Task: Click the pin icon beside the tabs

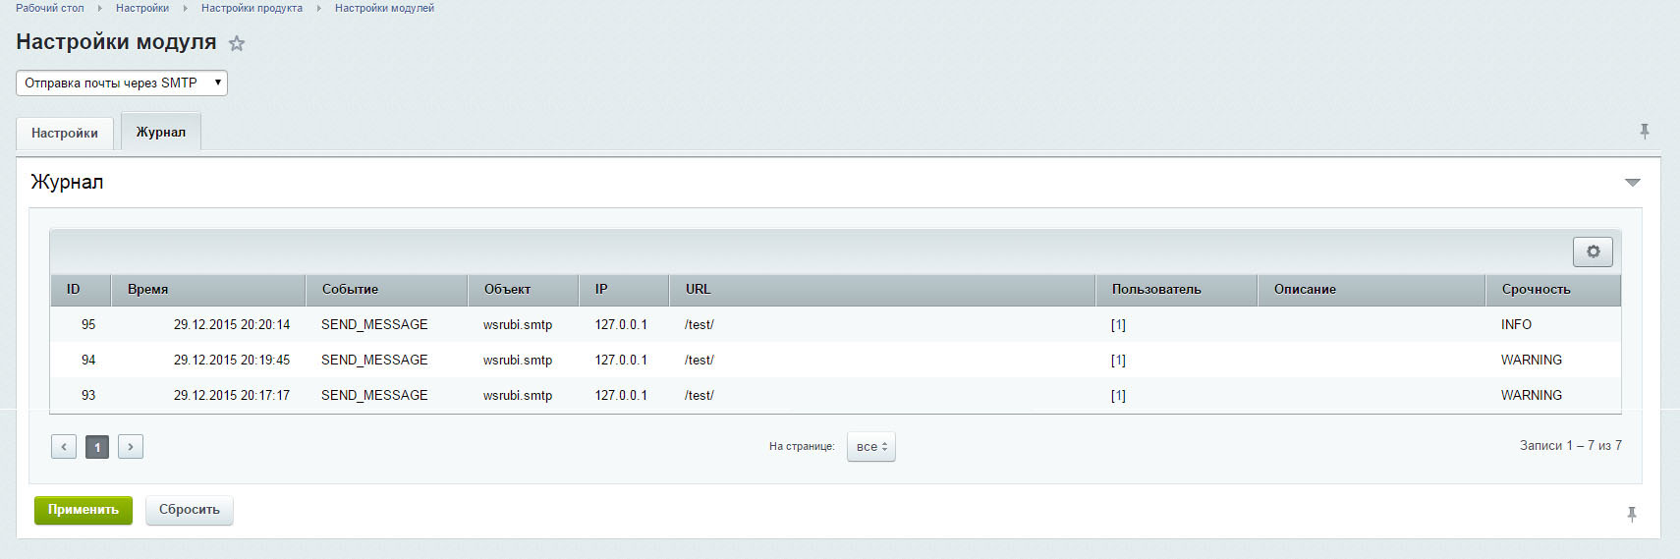Action: pyautogui.click(x=1645, y=132)
